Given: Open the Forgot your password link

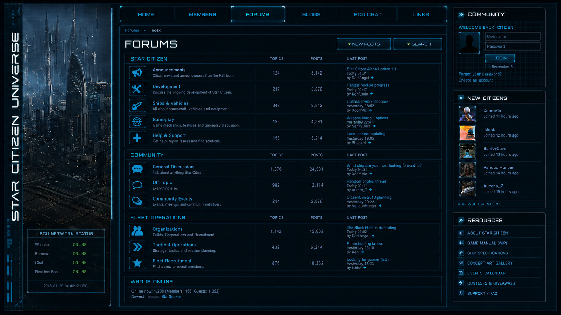Looking at the screenshot, I should [480, 74].
